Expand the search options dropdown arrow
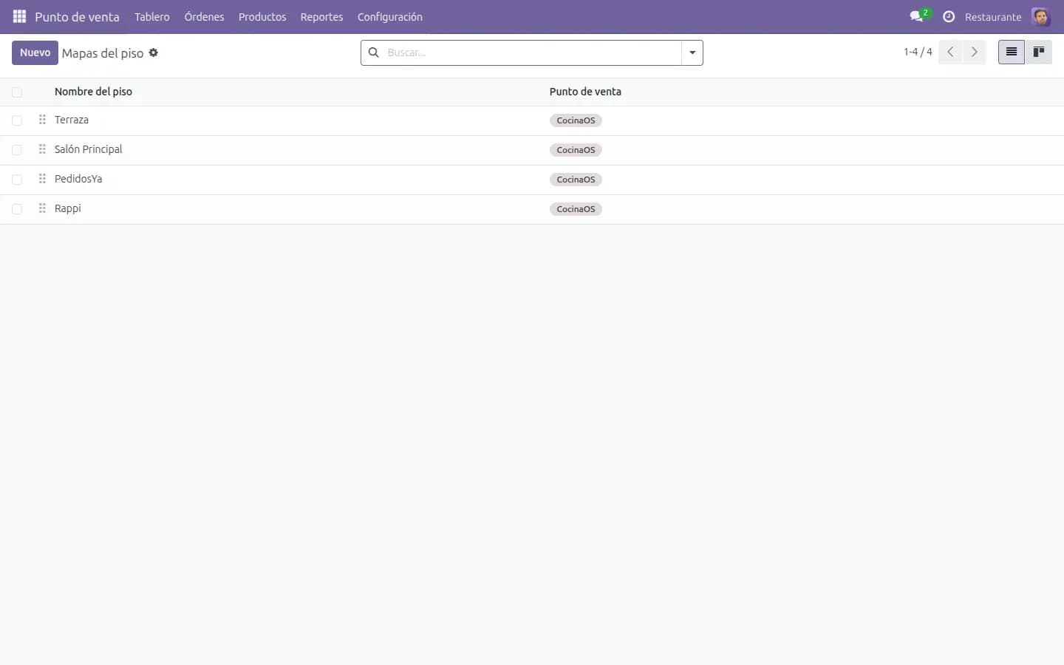The height and width of the screenshot is (665, 1064). coord(692,52)
